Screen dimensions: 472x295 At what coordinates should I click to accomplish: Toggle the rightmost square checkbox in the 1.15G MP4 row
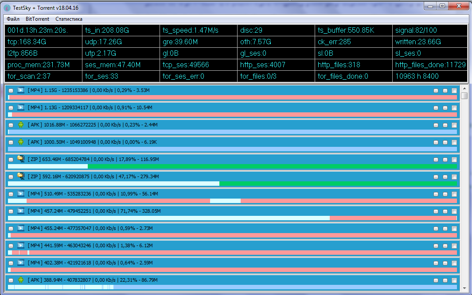[454, 91]
